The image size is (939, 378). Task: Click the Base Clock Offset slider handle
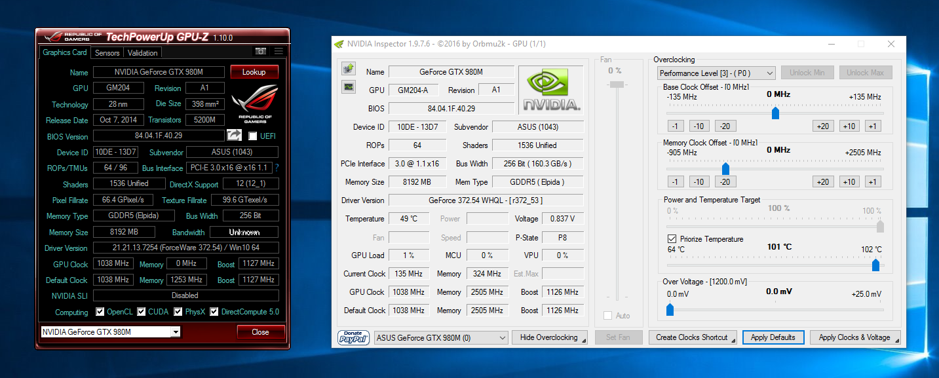[x=775, y=113]
